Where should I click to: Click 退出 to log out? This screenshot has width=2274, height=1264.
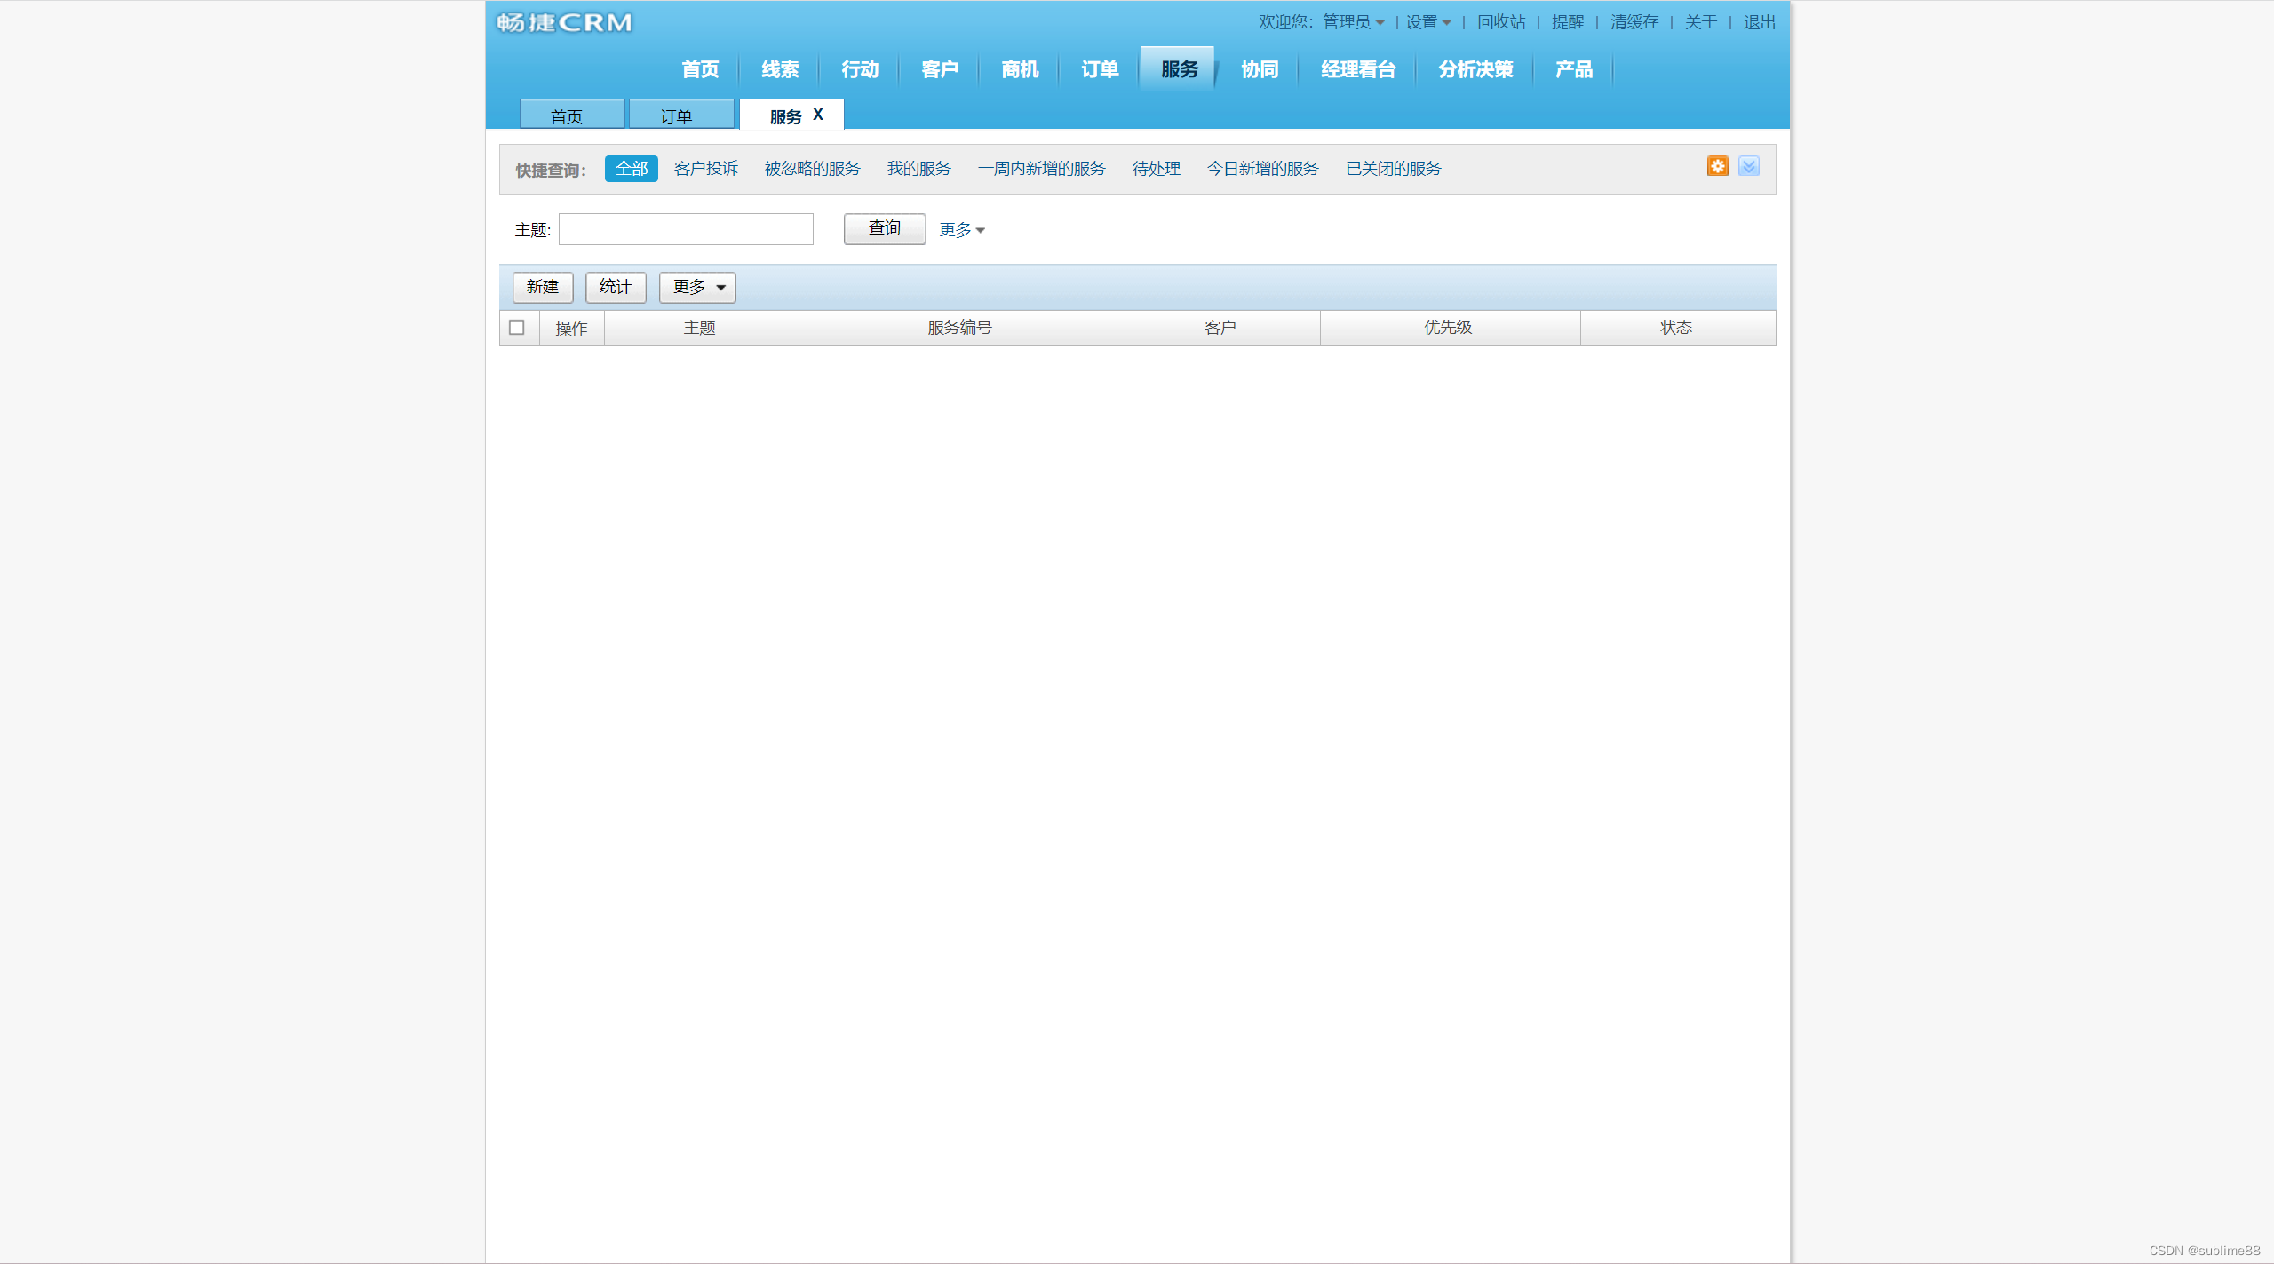tap(1760, 22)
